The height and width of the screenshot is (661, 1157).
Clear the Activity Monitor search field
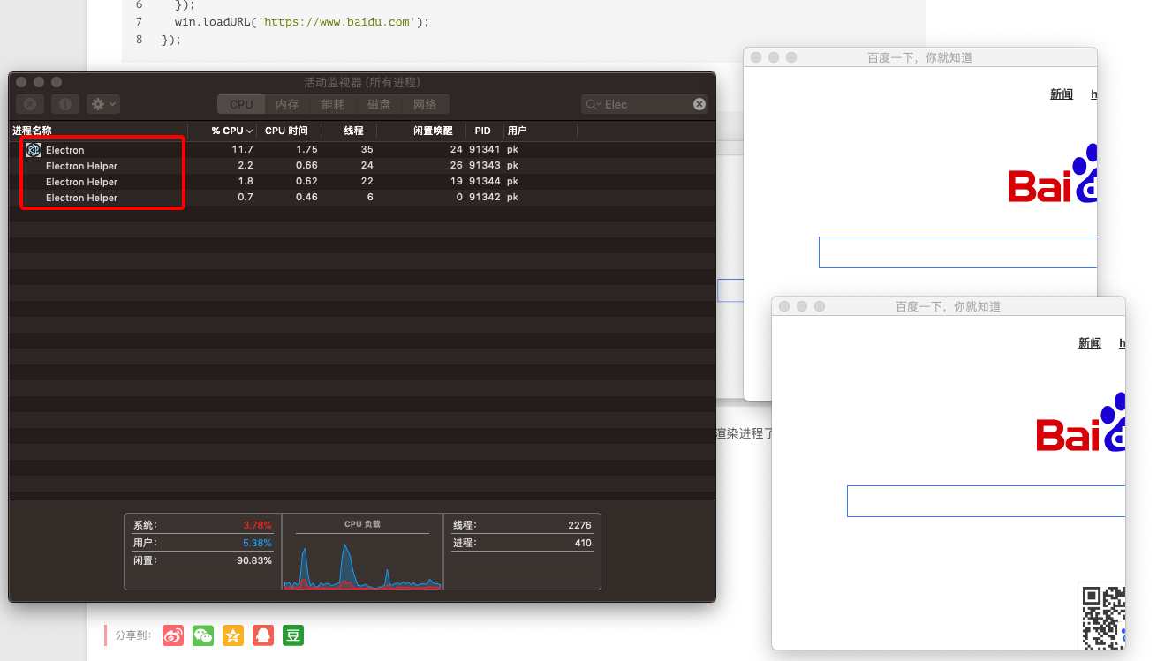pyautogui.click(x=699, y=104)
